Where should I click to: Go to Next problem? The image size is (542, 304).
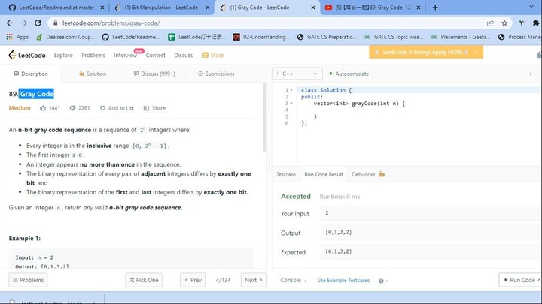coord(253,280)
